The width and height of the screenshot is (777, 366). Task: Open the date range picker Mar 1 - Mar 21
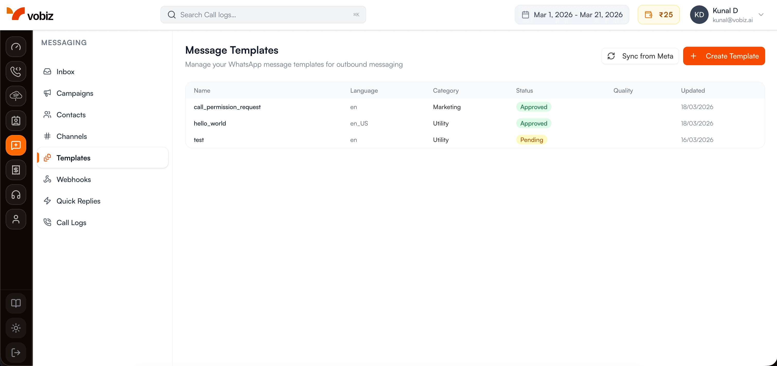pyautogui.click(x=572, y=14)
